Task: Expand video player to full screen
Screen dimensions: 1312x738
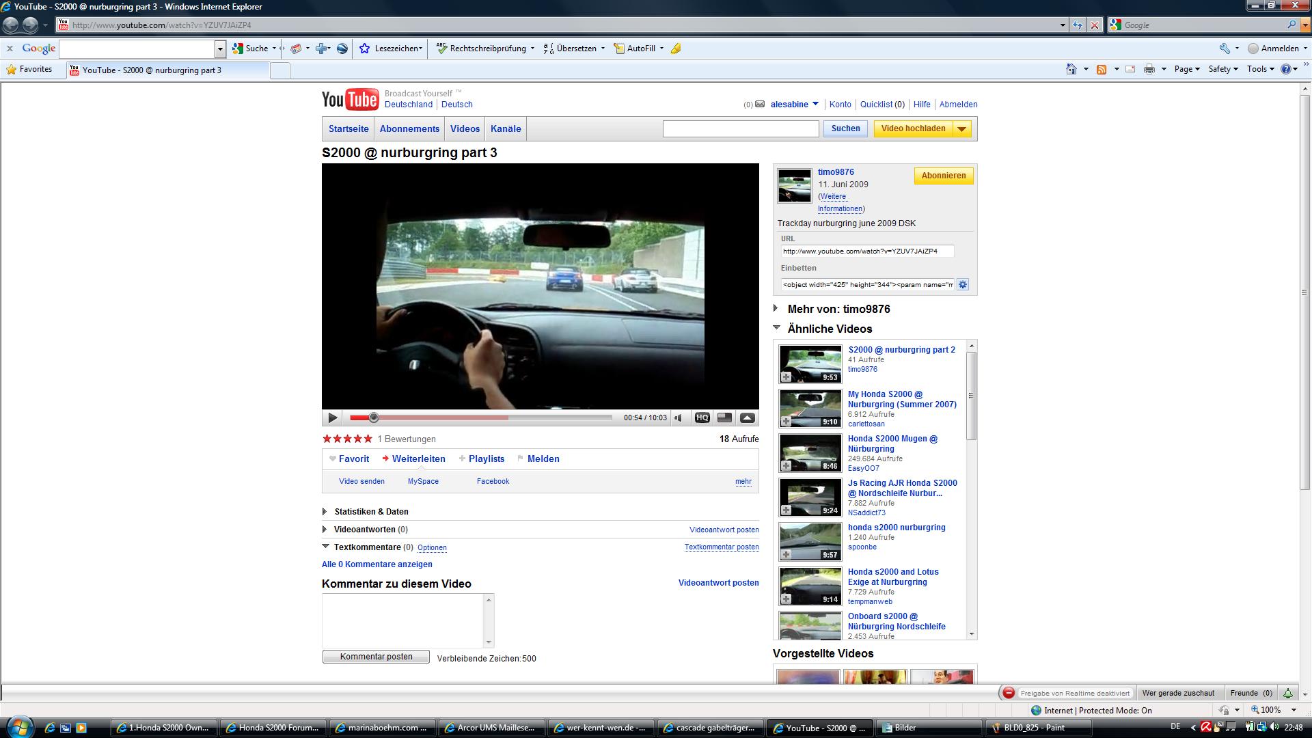Action: [747, 418]
